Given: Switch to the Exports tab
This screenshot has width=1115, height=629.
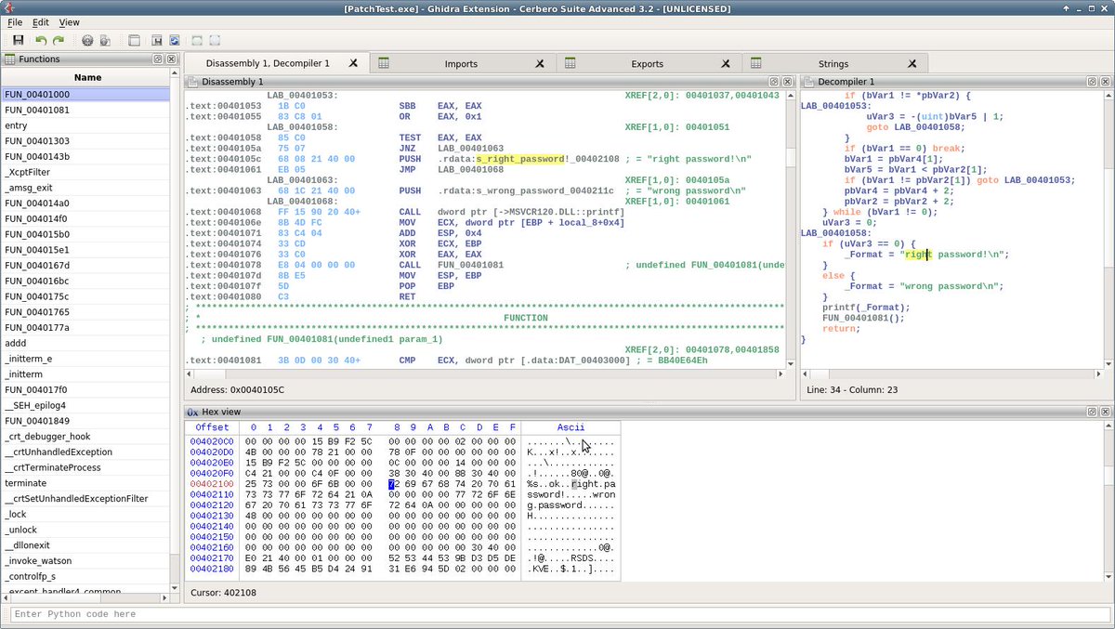Looking at the screenshot, I should [x=647, y=64].
